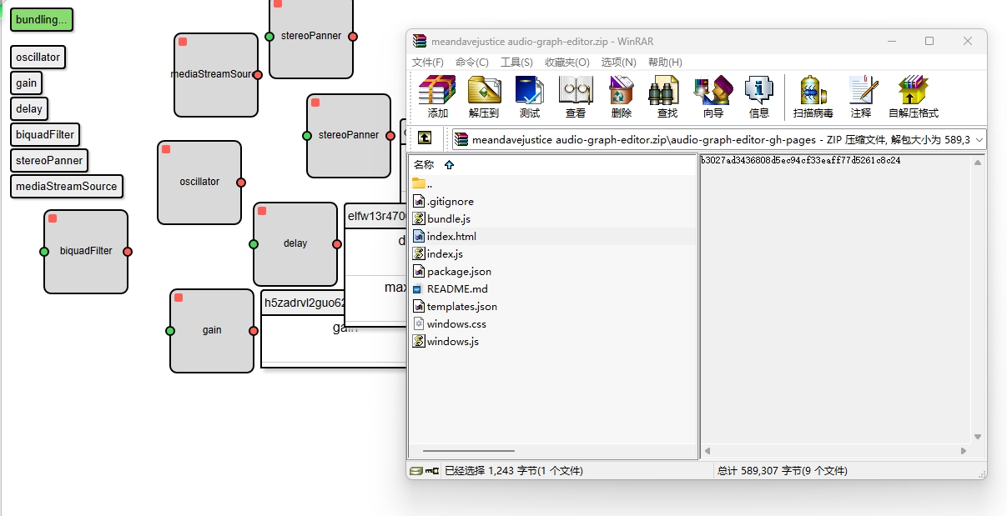Click the parent folder '..' icon

coord(419,183)
